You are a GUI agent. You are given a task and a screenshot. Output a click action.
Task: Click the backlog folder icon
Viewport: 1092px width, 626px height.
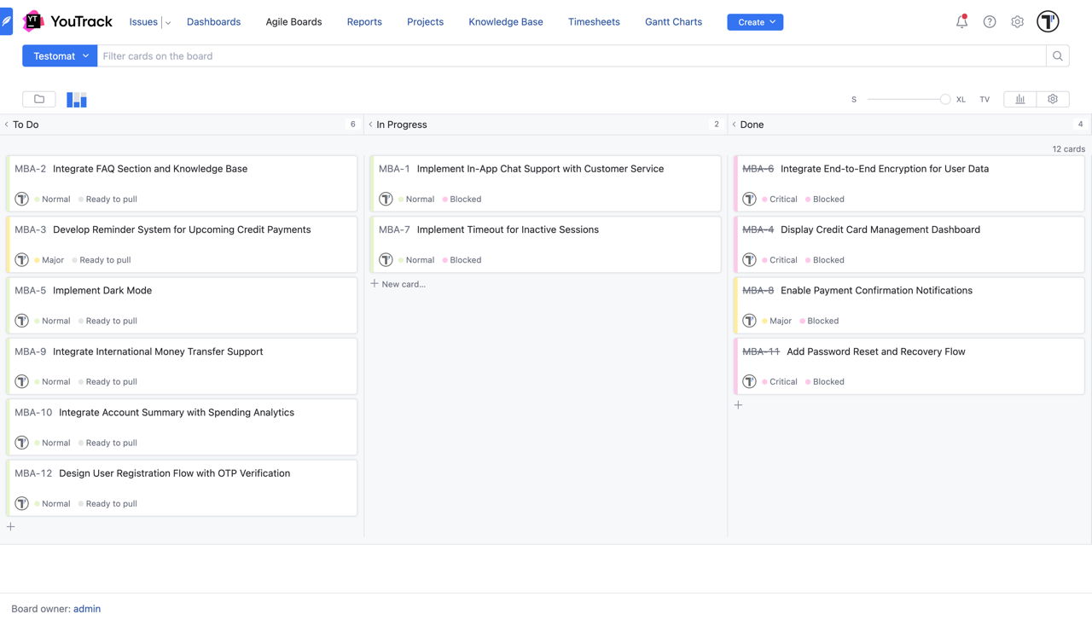[x=39, y=100]
